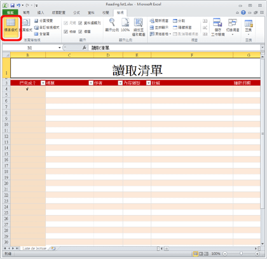Click inside the formula bar text field
The height and width of the screenshot is (259, 267).
[174, 48]
